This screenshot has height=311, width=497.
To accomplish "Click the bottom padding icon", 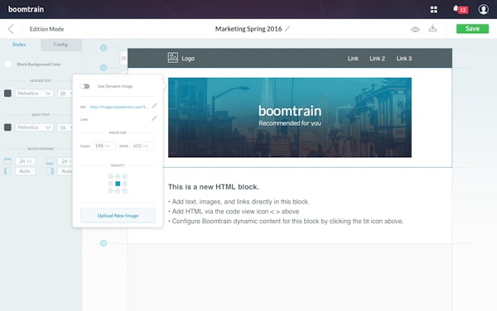I will [50, 161].
